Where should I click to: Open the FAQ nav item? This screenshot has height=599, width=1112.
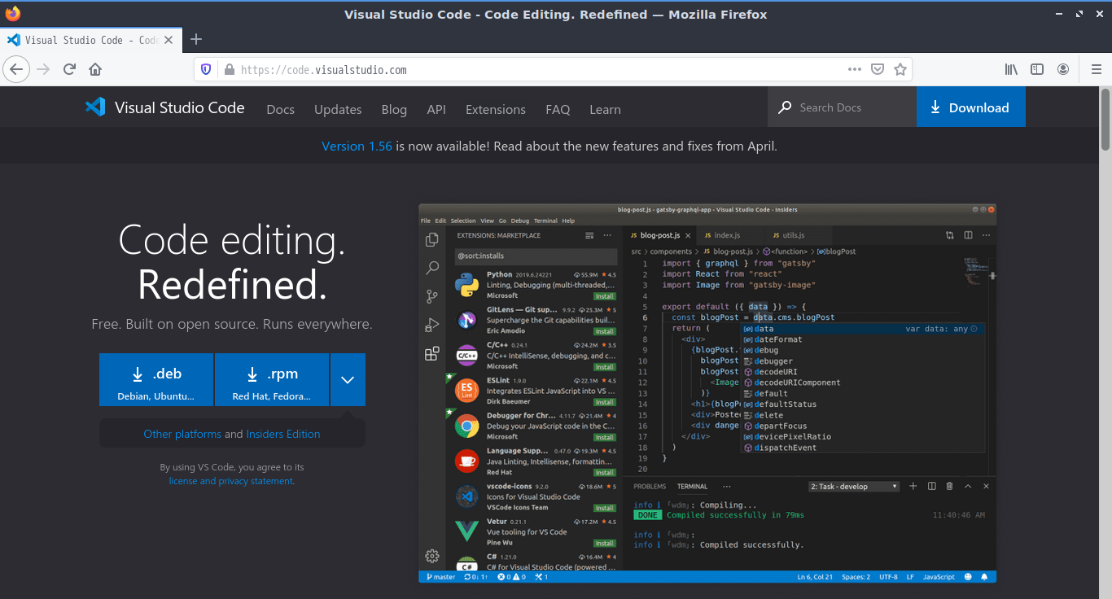[x=558, y=109]
